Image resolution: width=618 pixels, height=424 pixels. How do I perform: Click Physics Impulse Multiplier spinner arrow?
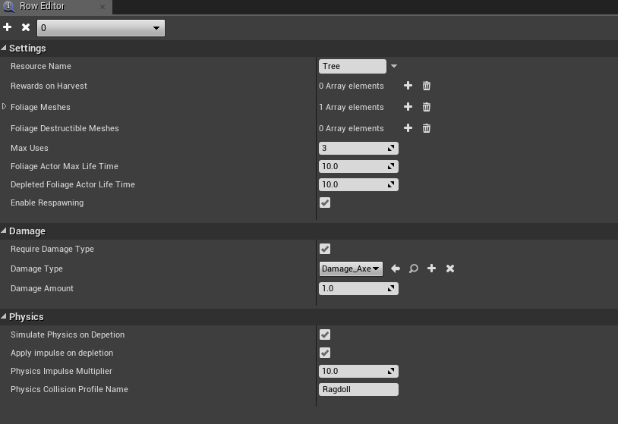click(391, 371)
